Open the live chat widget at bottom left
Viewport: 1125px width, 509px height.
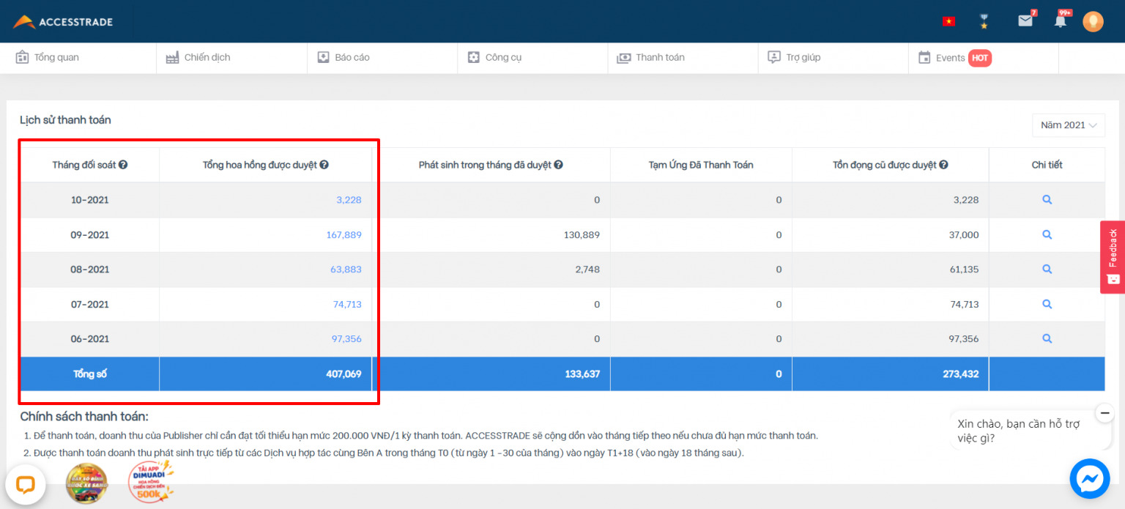click(25, 484)
